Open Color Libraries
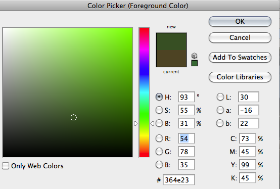 (240, 77)
